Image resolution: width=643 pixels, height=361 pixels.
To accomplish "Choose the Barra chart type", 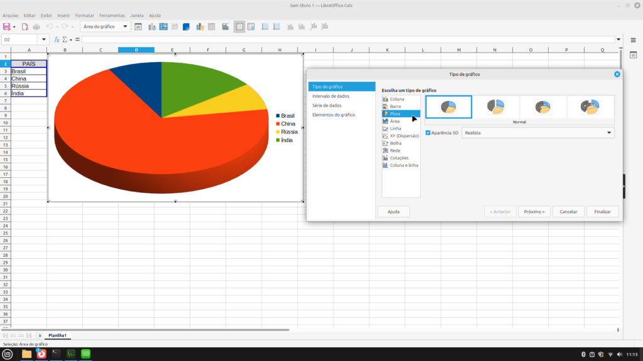I will pos(395,107).
